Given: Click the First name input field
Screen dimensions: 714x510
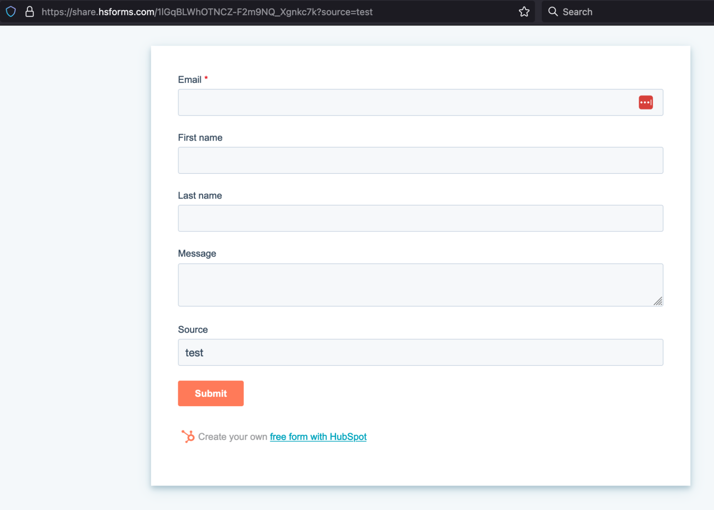Looking at the screenshot, I should [x=420, y=160].
